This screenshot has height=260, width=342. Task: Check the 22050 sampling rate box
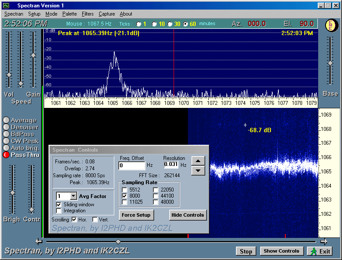click(x=156, y=190)
